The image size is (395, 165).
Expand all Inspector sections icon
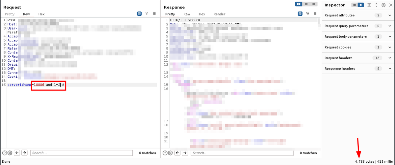tap(369, 5)
